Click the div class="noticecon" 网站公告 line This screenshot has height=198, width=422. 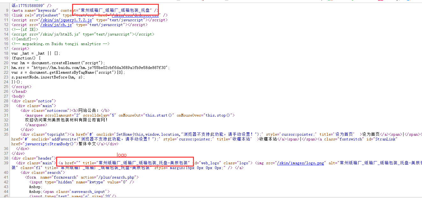coord(65,110)
